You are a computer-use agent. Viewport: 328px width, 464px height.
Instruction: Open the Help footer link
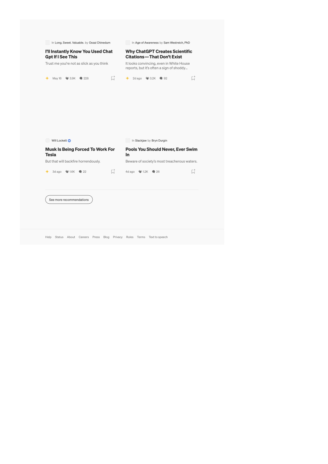[x=48, y=237]
